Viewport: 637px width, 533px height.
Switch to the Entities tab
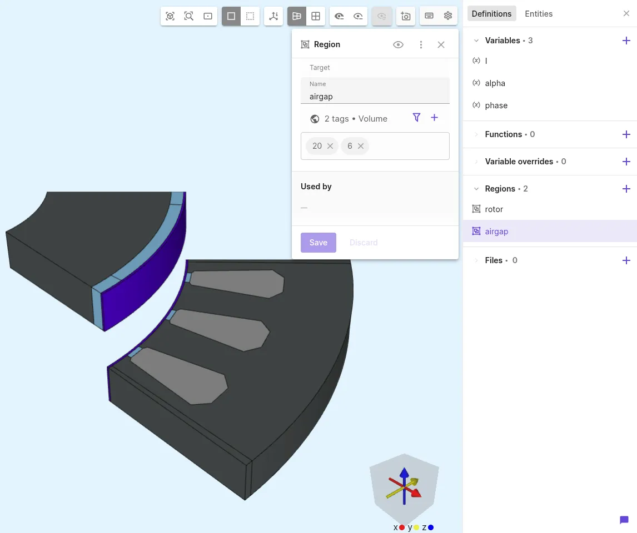click(x=539, y=14)
